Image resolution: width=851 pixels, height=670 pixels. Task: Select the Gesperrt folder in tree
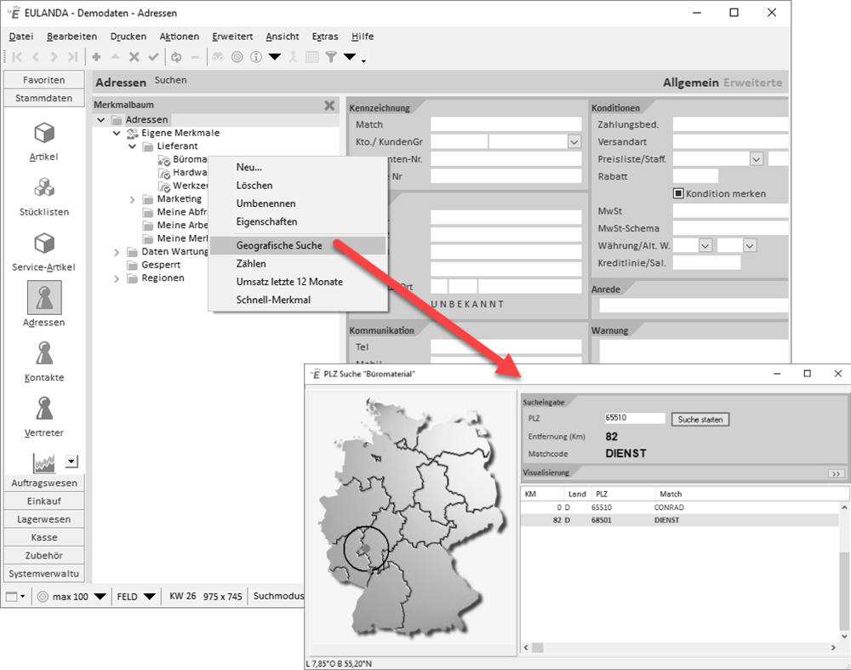(x=161, y=265)
